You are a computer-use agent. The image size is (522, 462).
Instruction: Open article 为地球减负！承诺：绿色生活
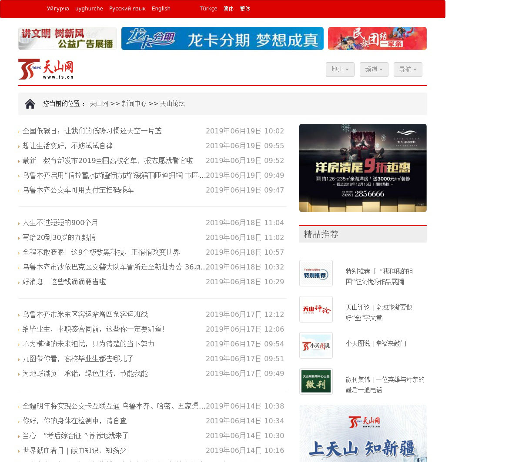click(85, 374)
